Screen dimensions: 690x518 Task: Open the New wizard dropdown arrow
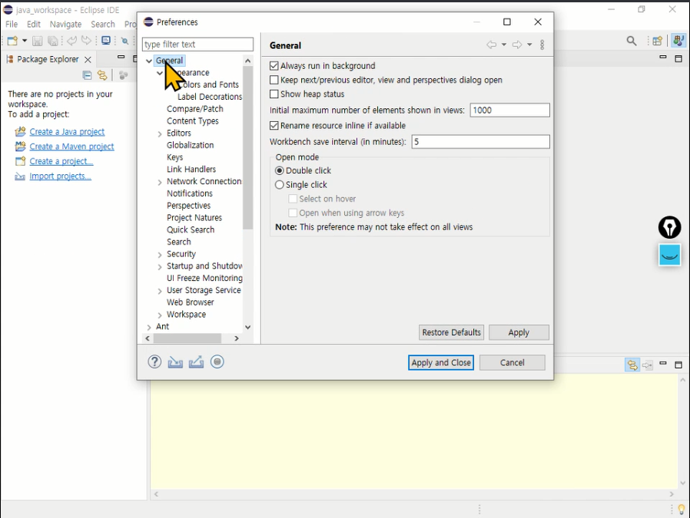25,41
